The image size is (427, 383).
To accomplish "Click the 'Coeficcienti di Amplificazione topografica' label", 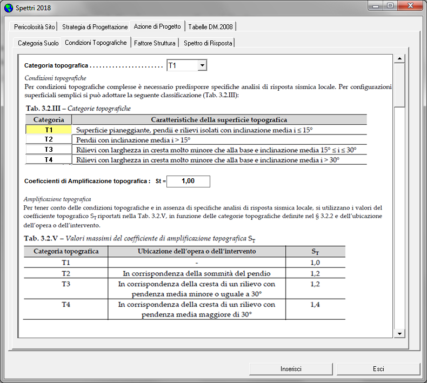I will (x=87, y=182).
